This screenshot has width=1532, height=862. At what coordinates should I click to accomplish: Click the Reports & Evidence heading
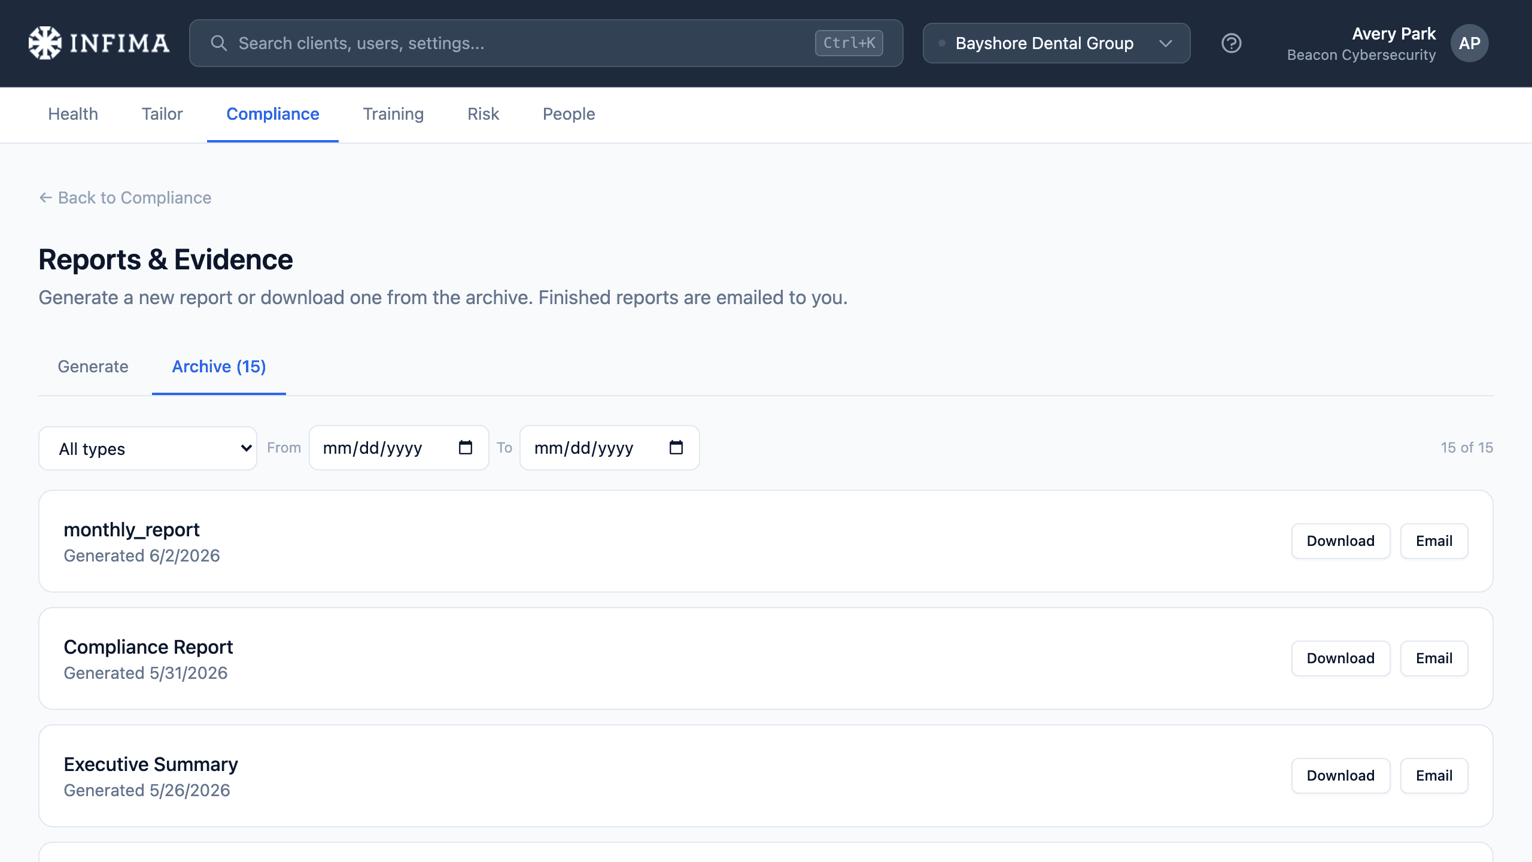tap(166, 260)
